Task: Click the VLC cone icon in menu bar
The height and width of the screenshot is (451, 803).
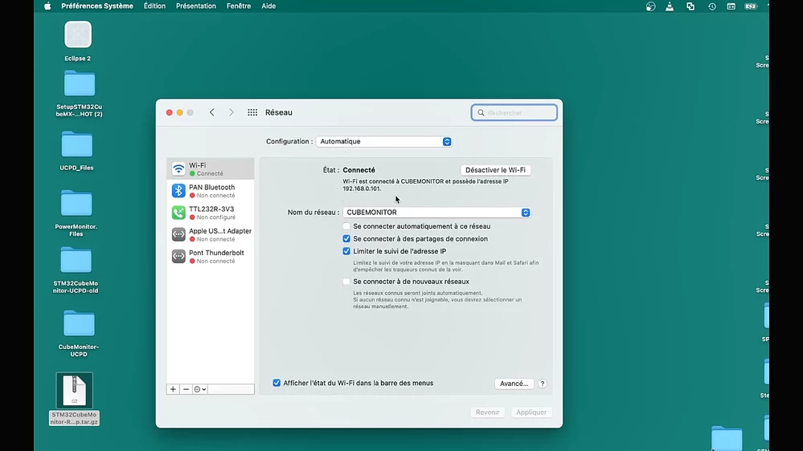Action: pos(670,6)
